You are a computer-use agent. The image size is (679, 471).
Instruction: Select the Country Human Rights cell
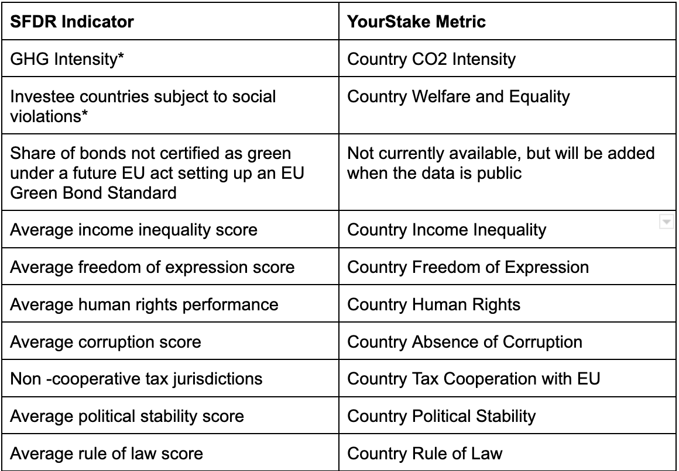507,304
